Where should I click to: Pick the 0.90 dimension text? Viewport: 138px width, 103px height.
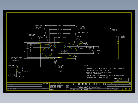point(93,50)
